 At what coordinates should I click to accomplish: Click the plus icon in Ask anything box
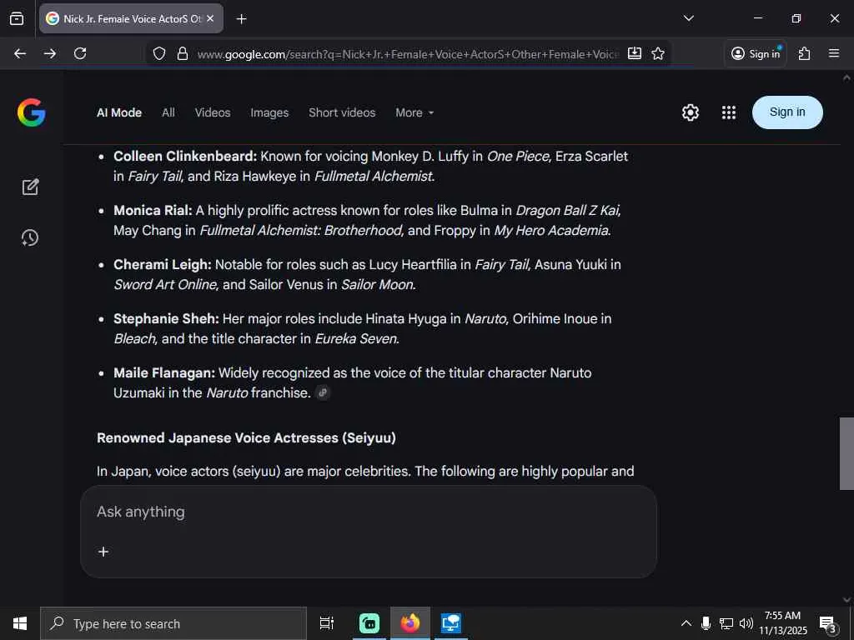coord(103,552)
